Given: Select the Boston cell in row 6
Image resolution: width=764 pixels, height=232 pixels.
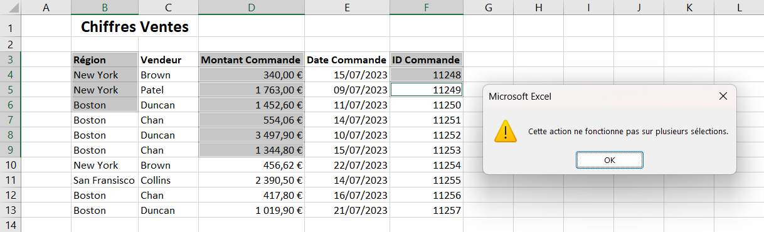Looking at the screenshot, I should click(x=105, y=105).
